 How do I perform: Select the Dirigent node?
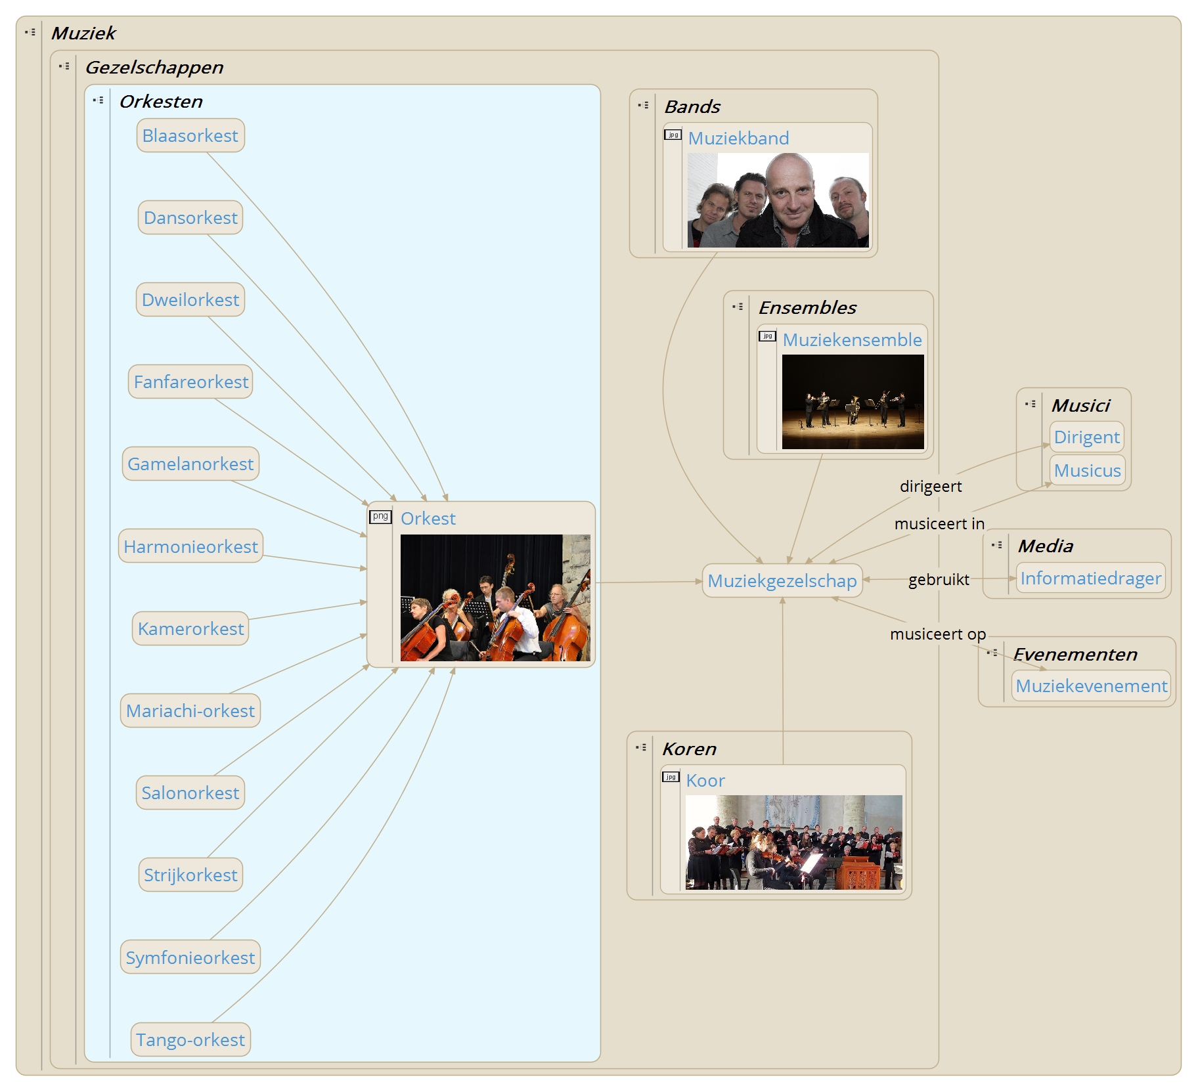coord(1086,437)
